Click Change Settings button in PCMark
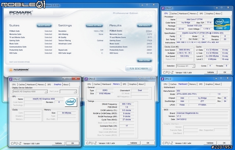235x150 pixels. coord(94,26)
